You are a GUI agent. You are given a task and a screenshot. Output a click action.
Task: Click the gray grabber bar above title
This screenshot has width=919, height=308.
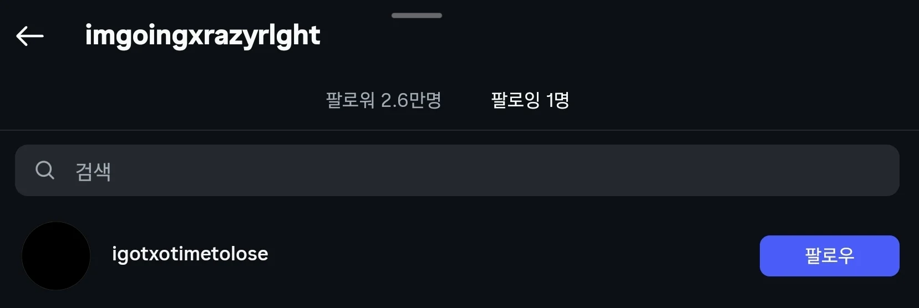point(417,16)
